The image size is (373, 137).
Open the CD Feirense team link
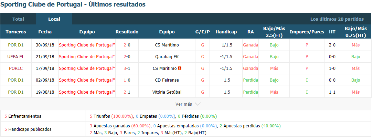167,80
